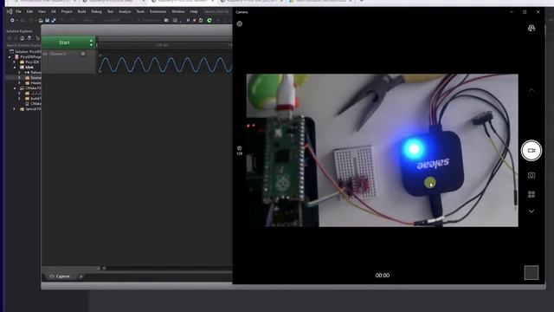
Task: Click the up chevron in the Camera mode list
Action: (x=531, y=90)
